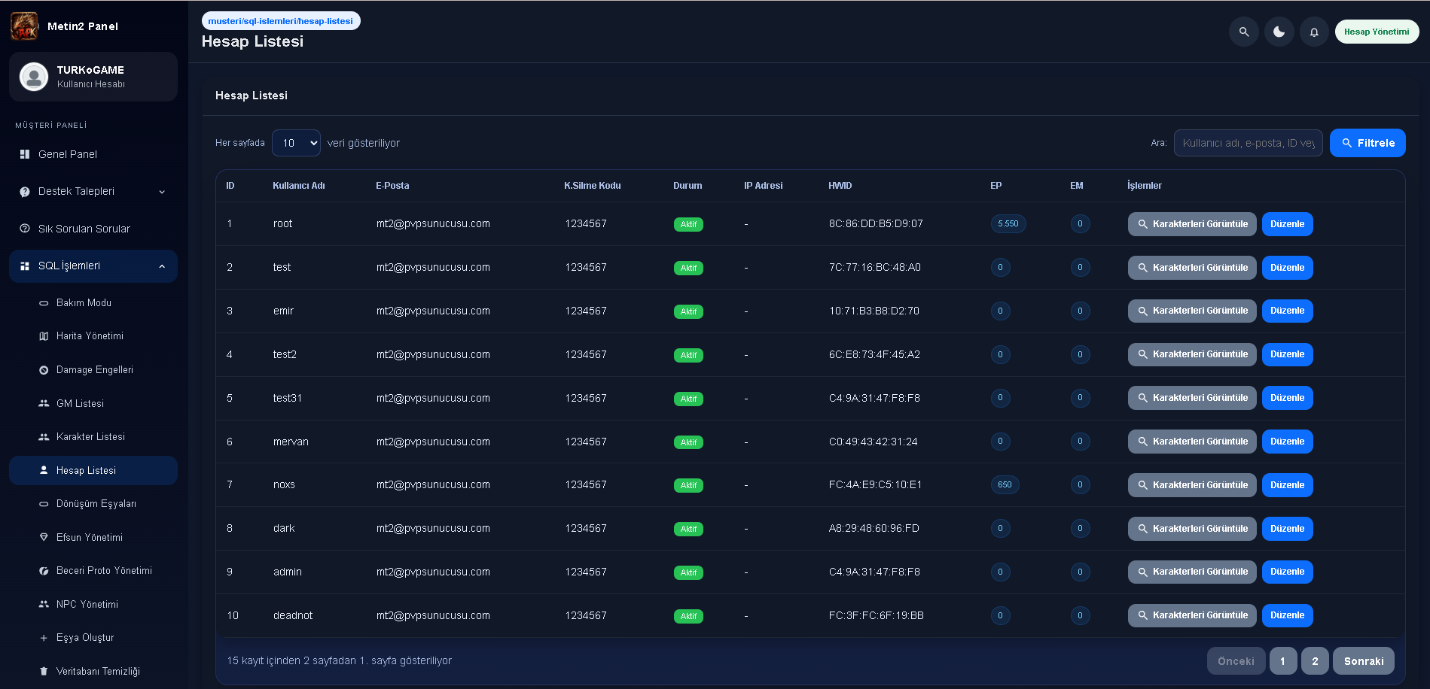Go to page 2 of results
This screenshot has height=689, width=1430.
click(1315, 661)
